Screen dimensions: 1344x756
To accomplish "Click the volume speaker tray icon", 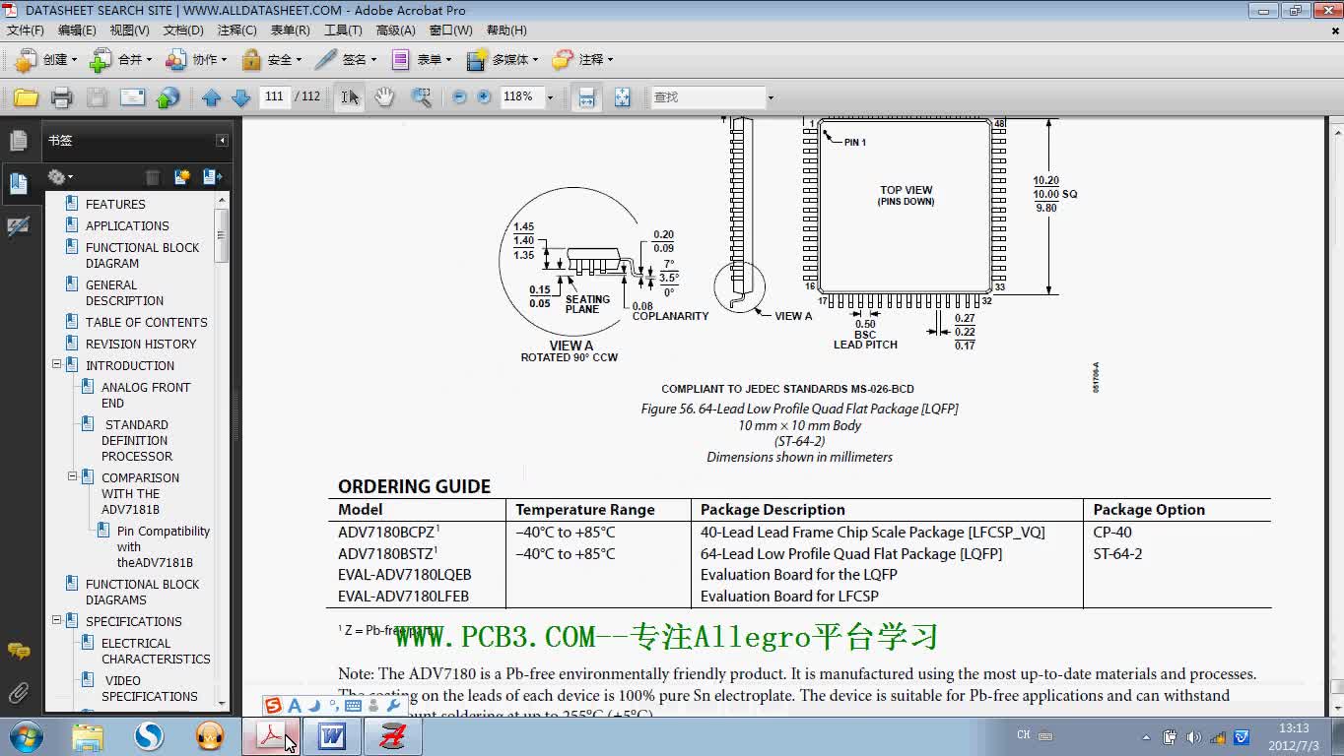I will click(x=1194, y=736).
